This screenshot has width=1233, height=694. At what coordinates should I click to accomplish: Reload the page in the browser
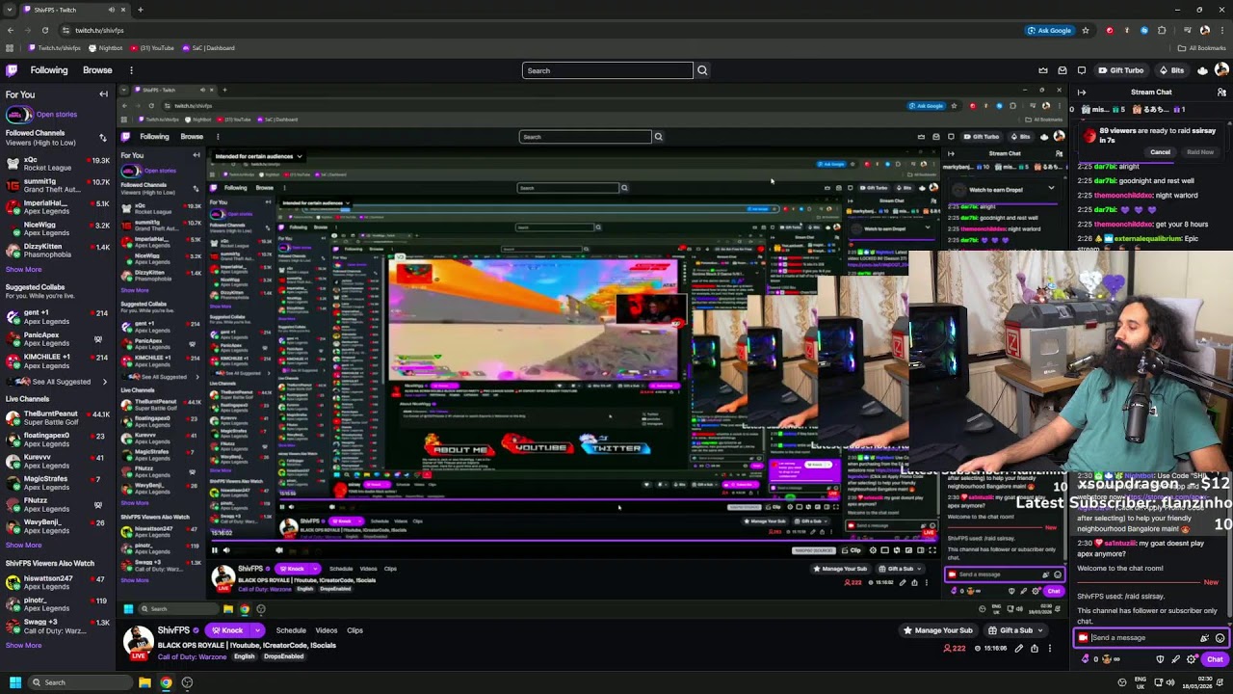tap(44, 30)
